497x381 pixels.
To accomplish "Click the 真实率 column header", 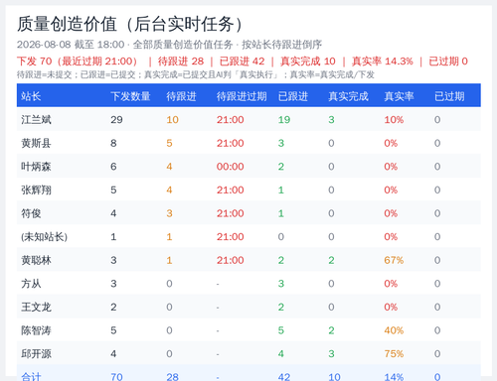I will tap(399, 96).
